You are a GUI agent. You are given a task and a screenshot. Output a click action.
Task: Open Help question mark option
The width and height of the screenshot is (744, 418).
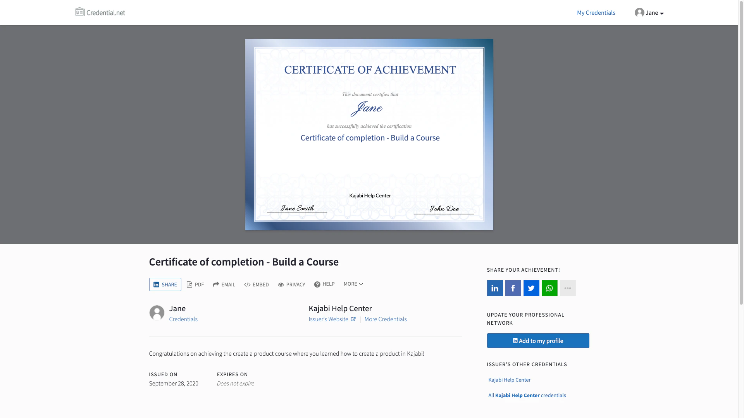tap(324, 284)
